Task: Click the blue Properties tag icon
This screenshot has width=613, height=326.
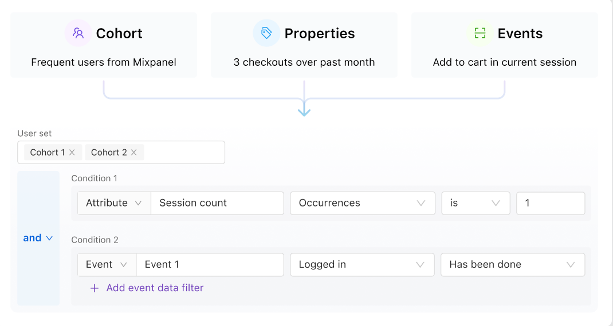Action: point(266,33)
